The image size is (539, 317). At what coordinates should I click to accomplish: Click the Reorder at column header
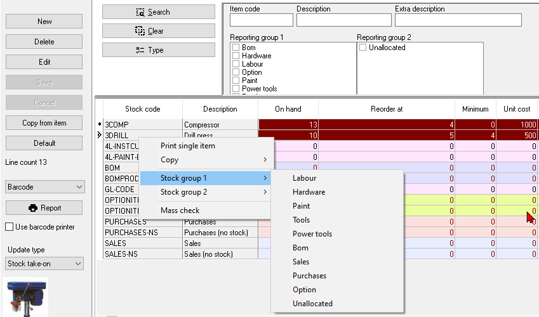[x=387, y=109]
